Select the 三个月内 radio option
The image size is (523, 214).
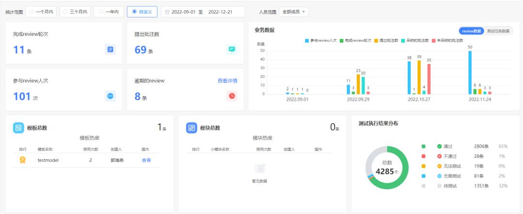click(x=75, y=12)
